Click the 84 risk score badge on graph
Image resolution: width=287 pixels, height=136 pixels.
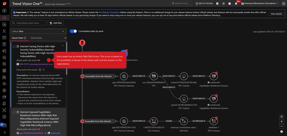tap(82, 76)
